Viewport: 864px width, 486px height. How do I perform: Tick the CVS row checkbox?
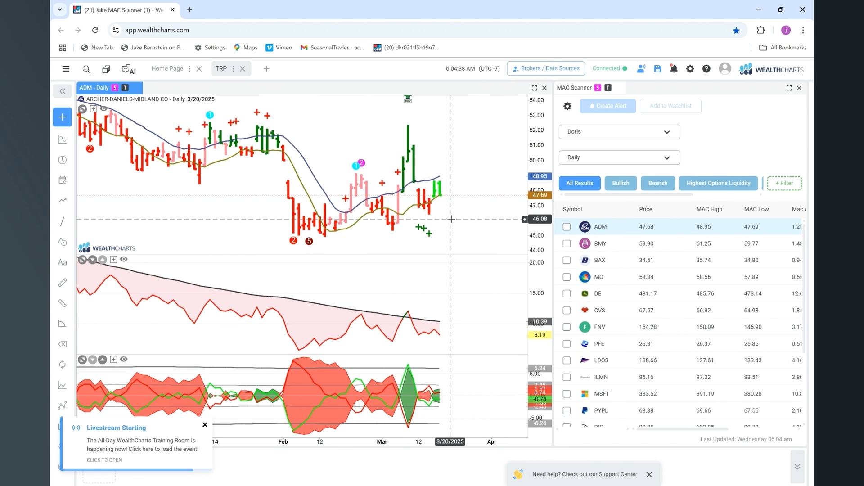tap(567, 310)
